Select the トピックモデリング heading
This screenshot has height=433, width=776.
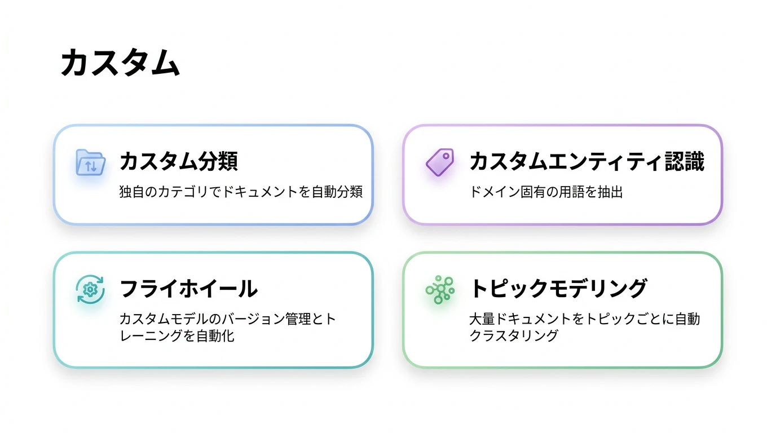click(x=558, y=289)
